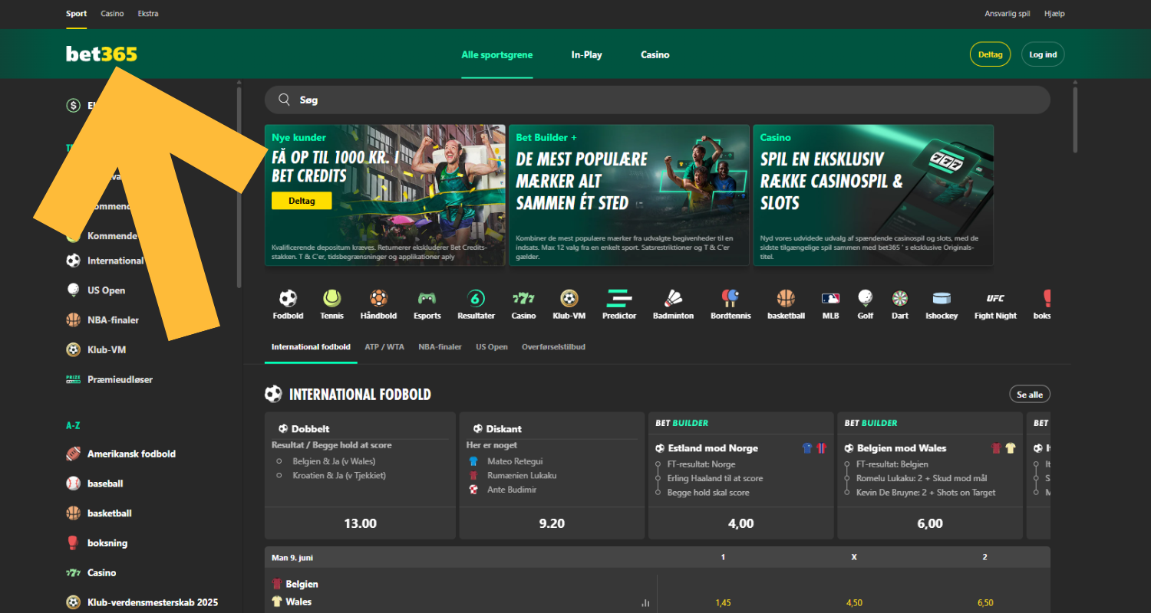
Task: Open Håndbold in the sports carousel
Action: pos(378,304)
